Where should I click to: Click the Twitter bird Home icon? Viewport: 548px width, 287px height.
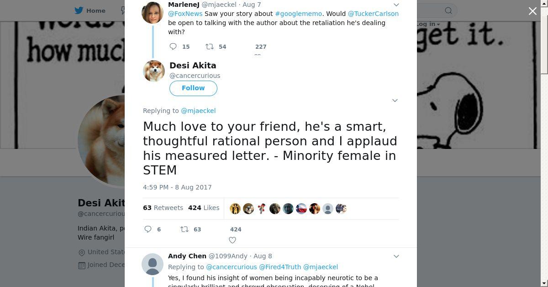coord(79,10)
